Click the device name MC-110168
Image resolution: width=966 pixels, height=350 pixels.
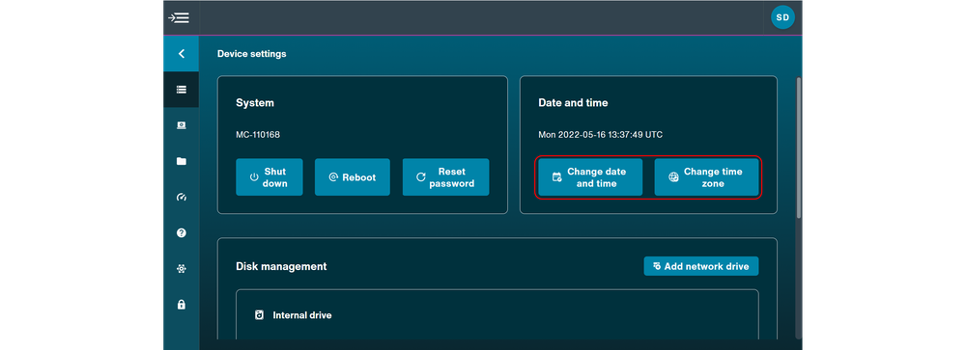pos(258,134)
